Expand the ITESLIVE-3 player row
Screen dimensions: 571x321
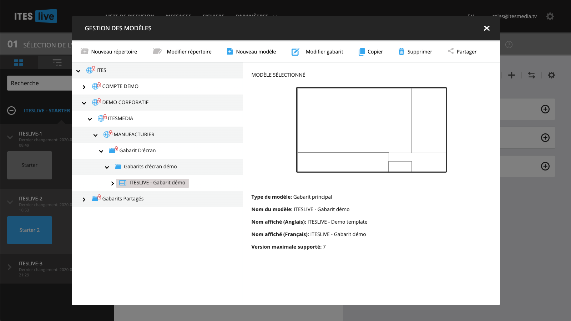pyautogui.click(x=10, y=267)
